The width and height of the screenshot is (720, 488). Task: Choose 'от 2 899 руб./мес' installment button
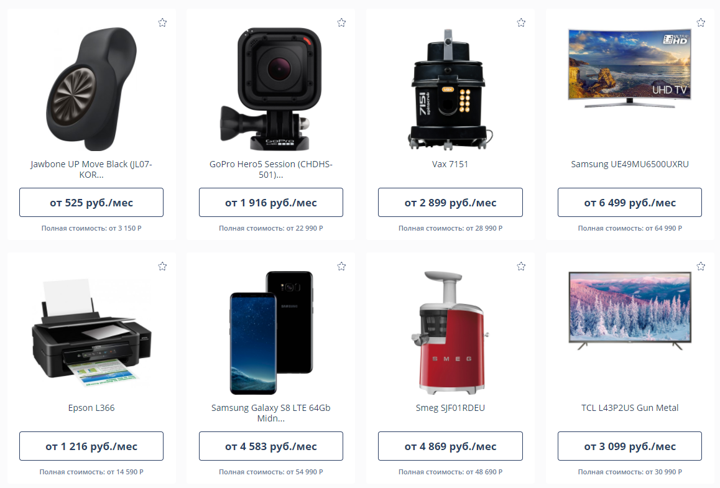click(450, 203)
